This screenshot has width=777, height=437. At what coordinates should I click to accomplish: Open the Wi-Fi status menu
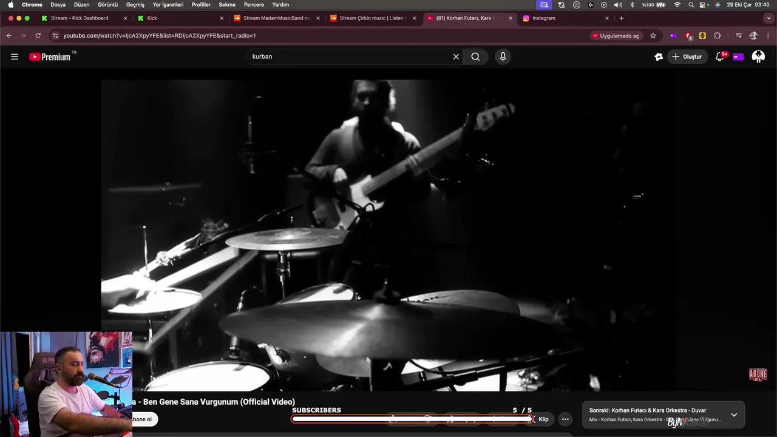[x=677, y=4]
